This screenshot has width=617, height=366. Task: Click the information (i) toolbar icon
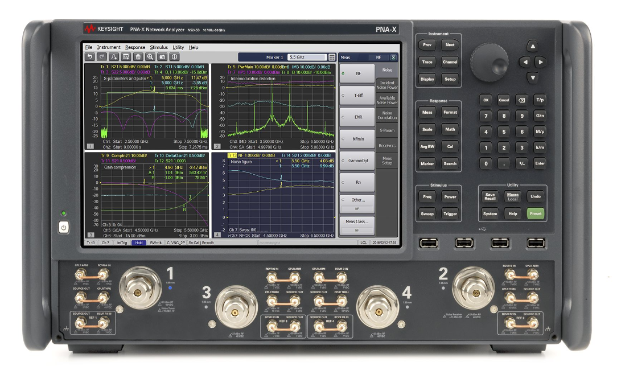pyautogui.click(x=175, y=57)
